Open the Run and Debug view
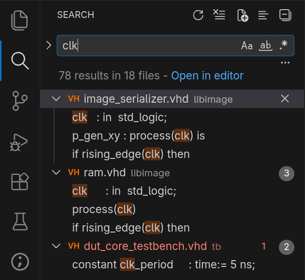The image size is (305, 280). click(x=19, y=142)
